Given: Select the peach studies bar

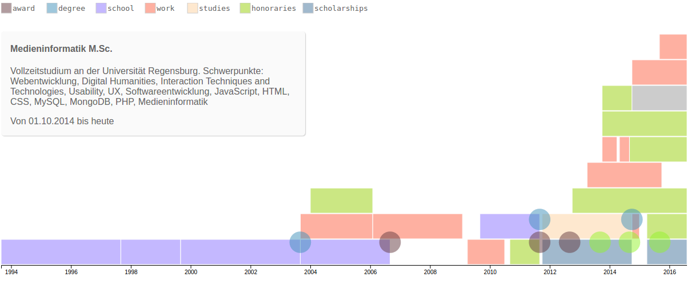Looking at the screenshot, I should click(x=589, y=226).
